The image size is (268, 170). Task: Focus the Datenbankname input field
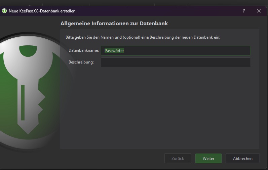point(176,51)
